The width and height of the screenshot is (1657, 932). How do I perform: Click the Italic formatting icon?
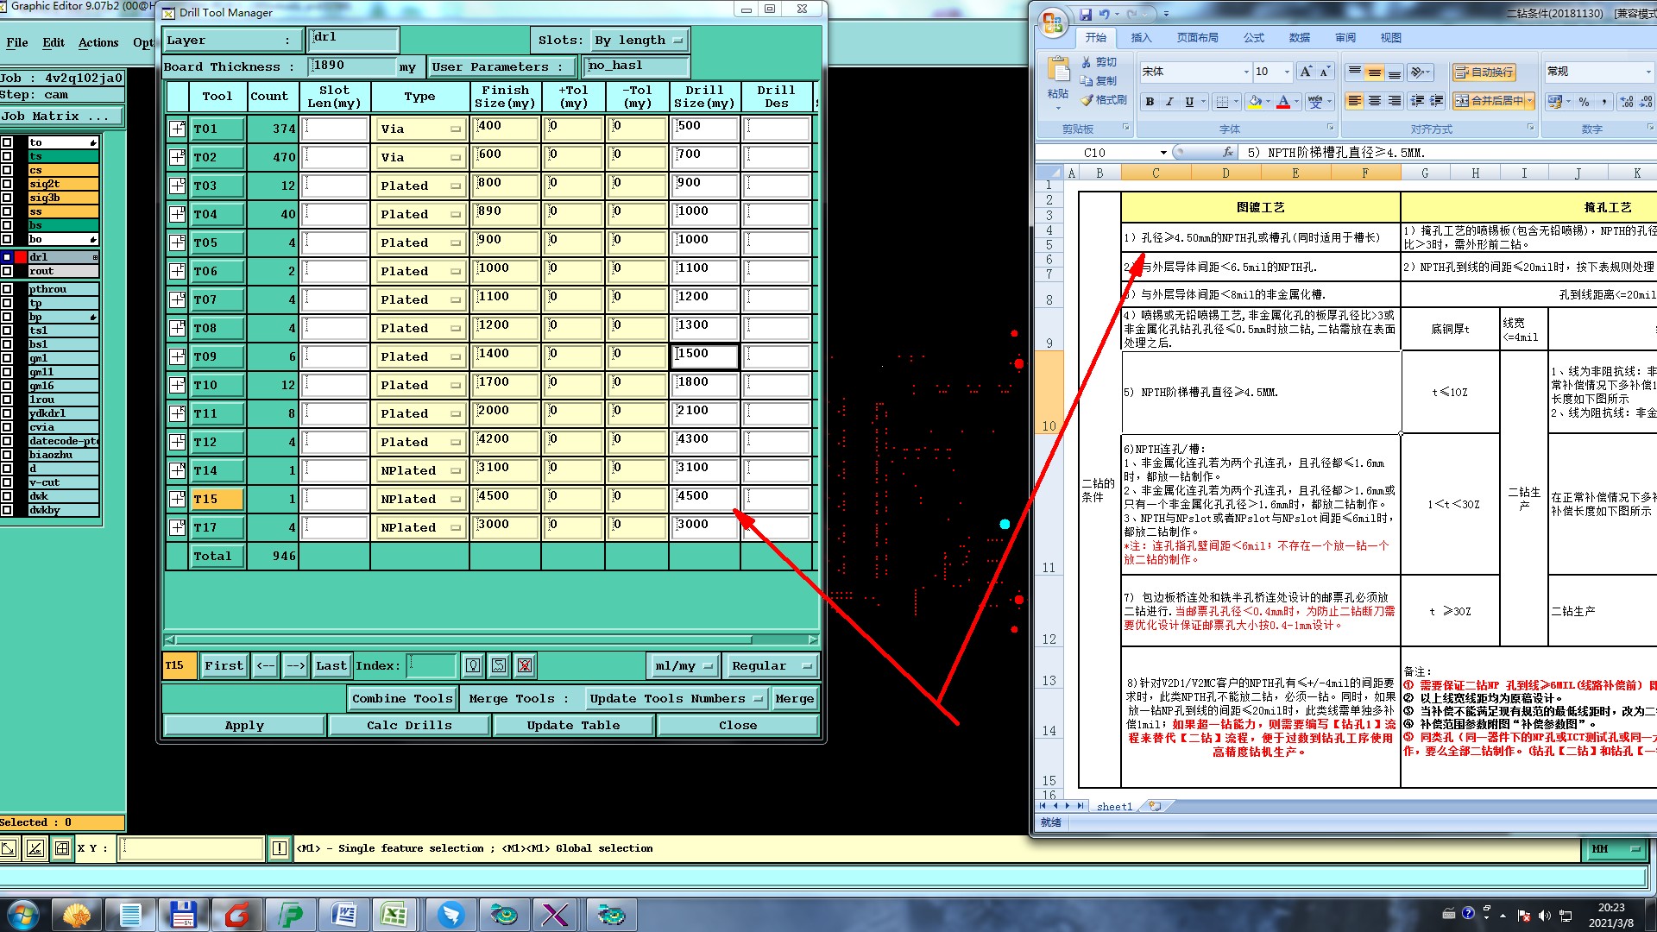point(1169,102)
